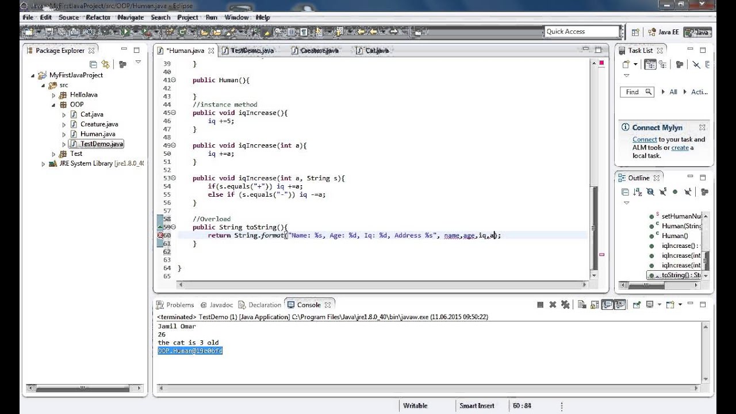
Task: Switch to the Java EE perspective
Action: pyautogui.click(x=664, y=32)
